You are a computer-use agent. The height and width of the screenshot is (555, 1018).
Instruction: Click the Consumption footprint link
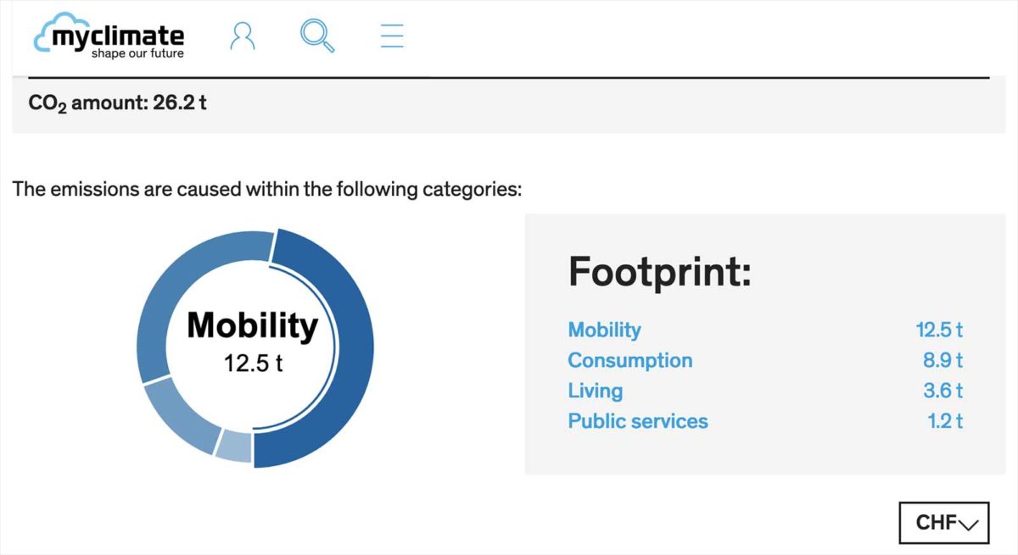click(x=630, y=360)
